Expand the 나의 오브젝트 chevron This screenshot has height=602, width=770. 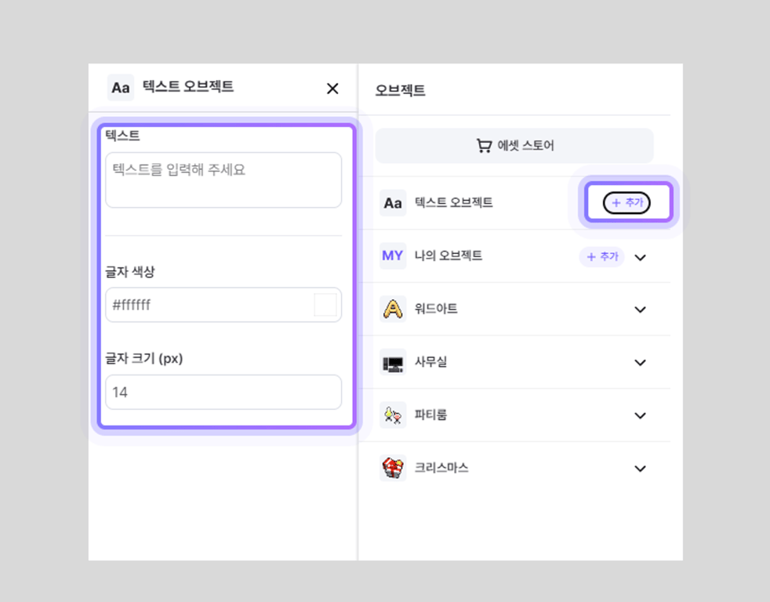click(x=641, y=257)
